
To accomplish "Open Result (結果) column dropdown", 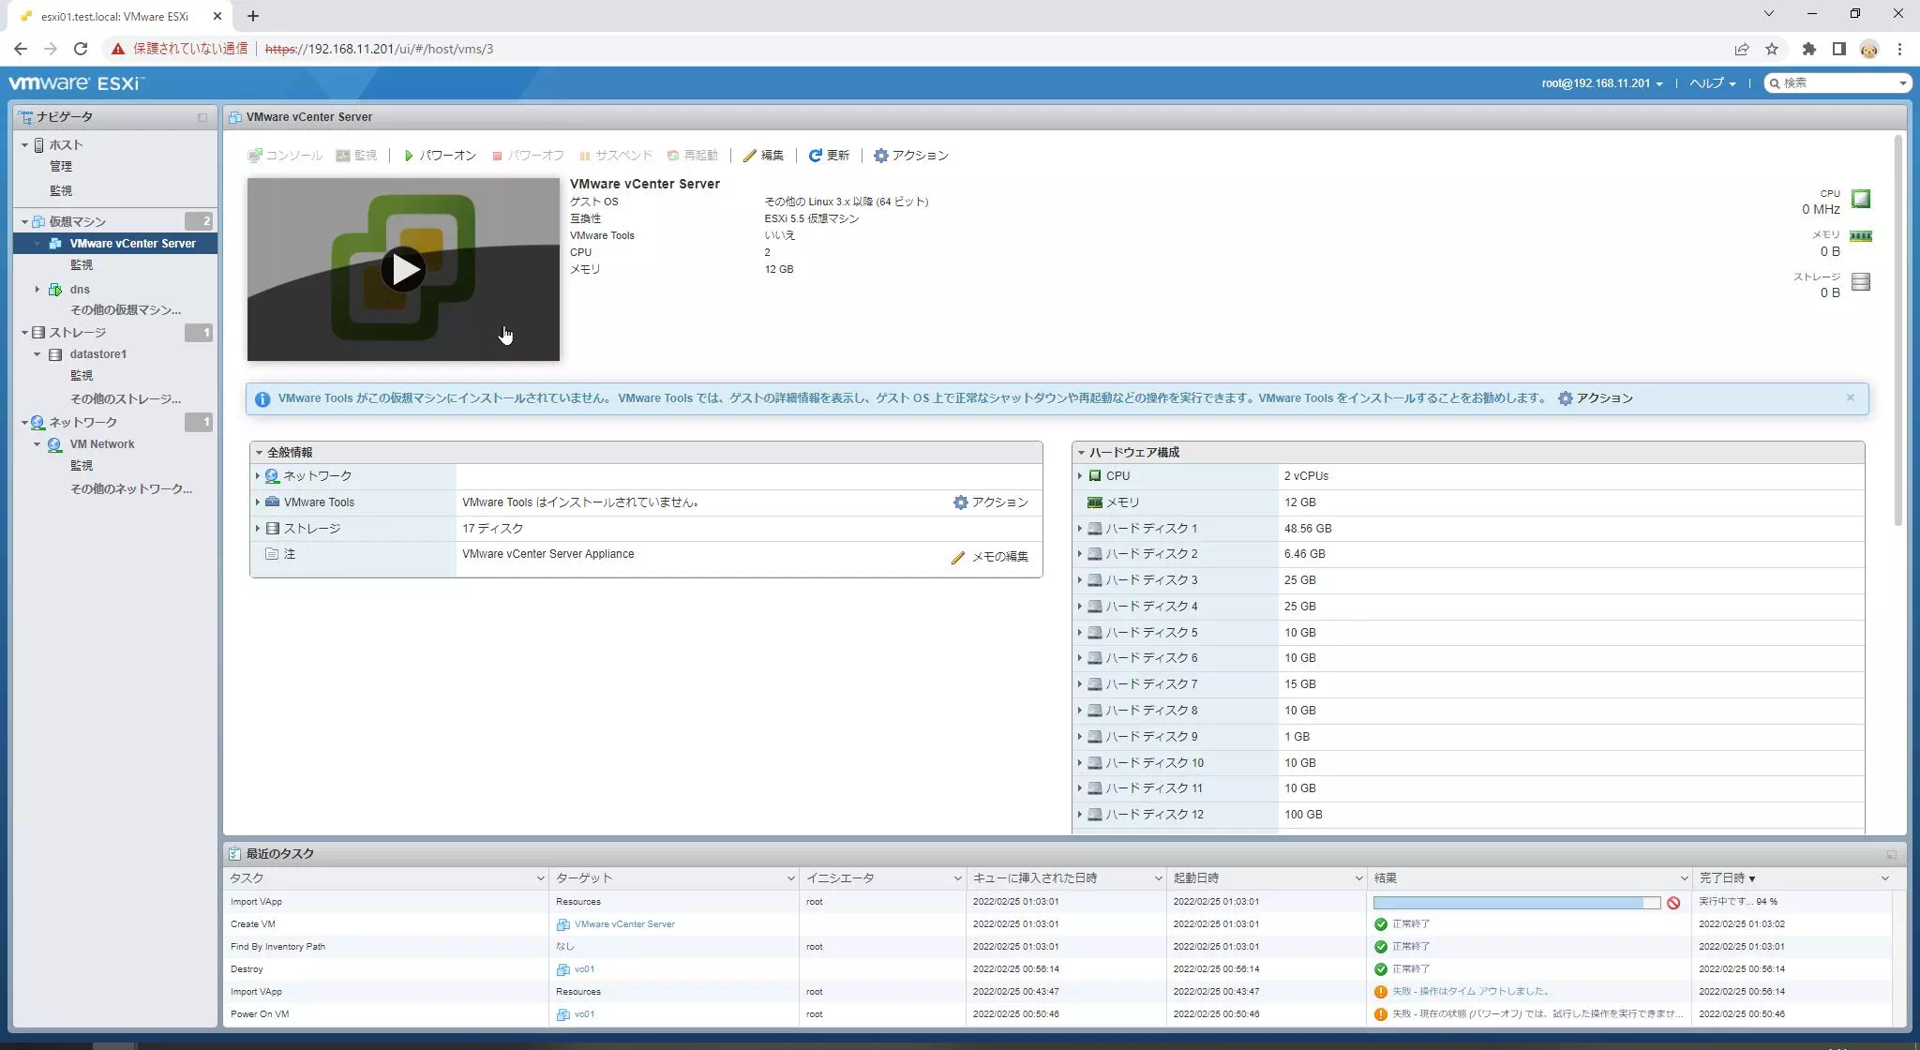I will [x=1684, y=878].
